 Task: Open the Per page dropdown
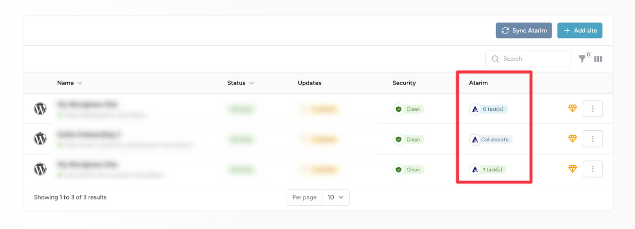(x=336, y=197)
